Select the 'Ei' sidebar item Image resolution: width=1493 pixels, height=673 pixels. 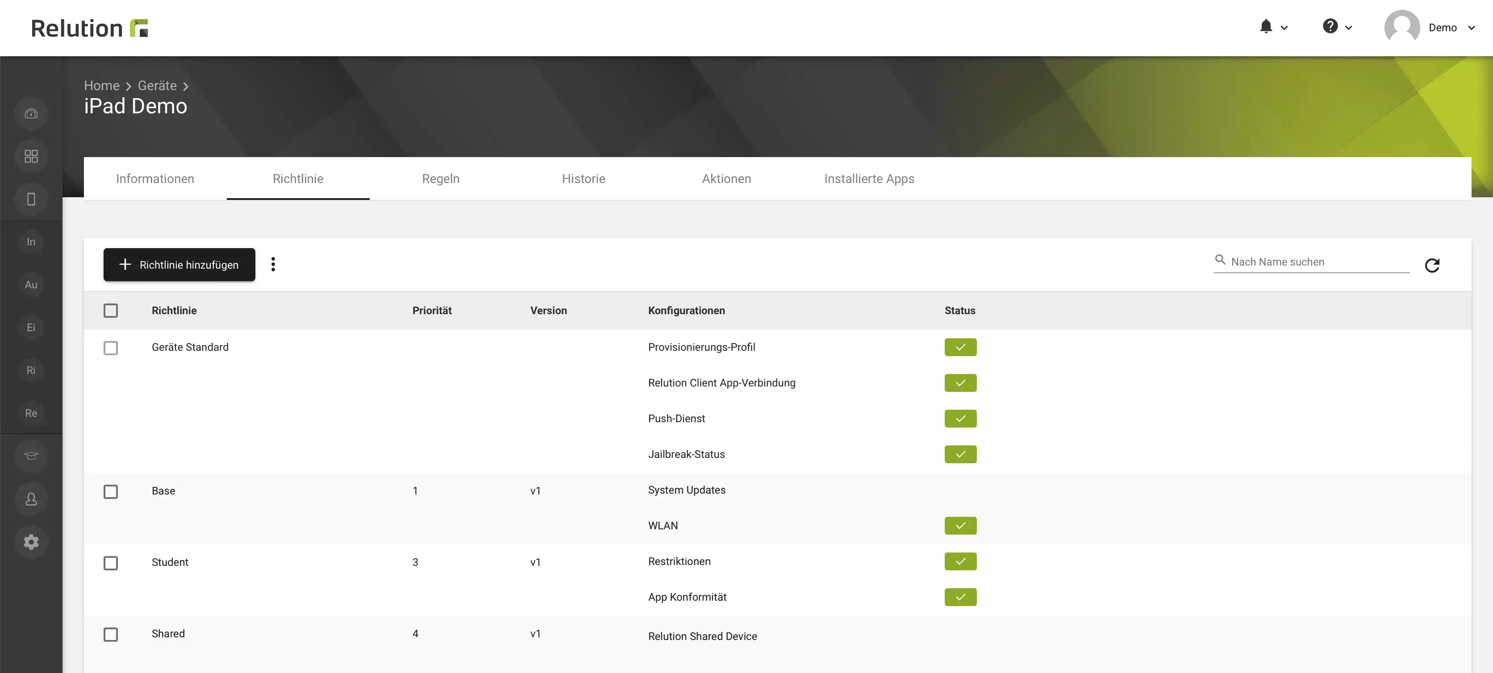[31, 328]
